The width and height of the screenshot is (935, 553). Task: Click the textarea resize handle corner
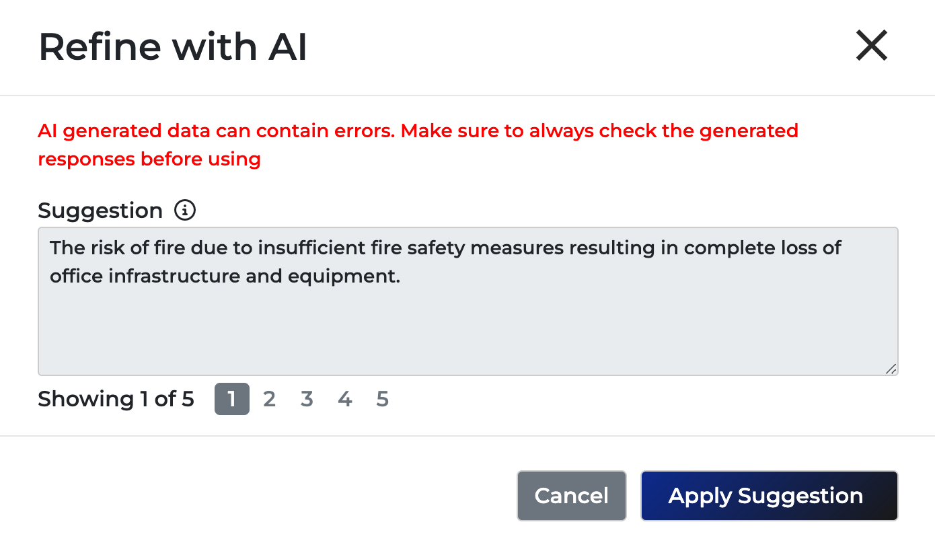click(x=891, y=368)
